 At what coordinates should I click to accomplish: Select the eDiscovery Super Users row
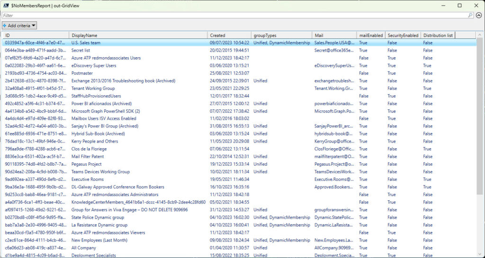click(x=239, y=65)
